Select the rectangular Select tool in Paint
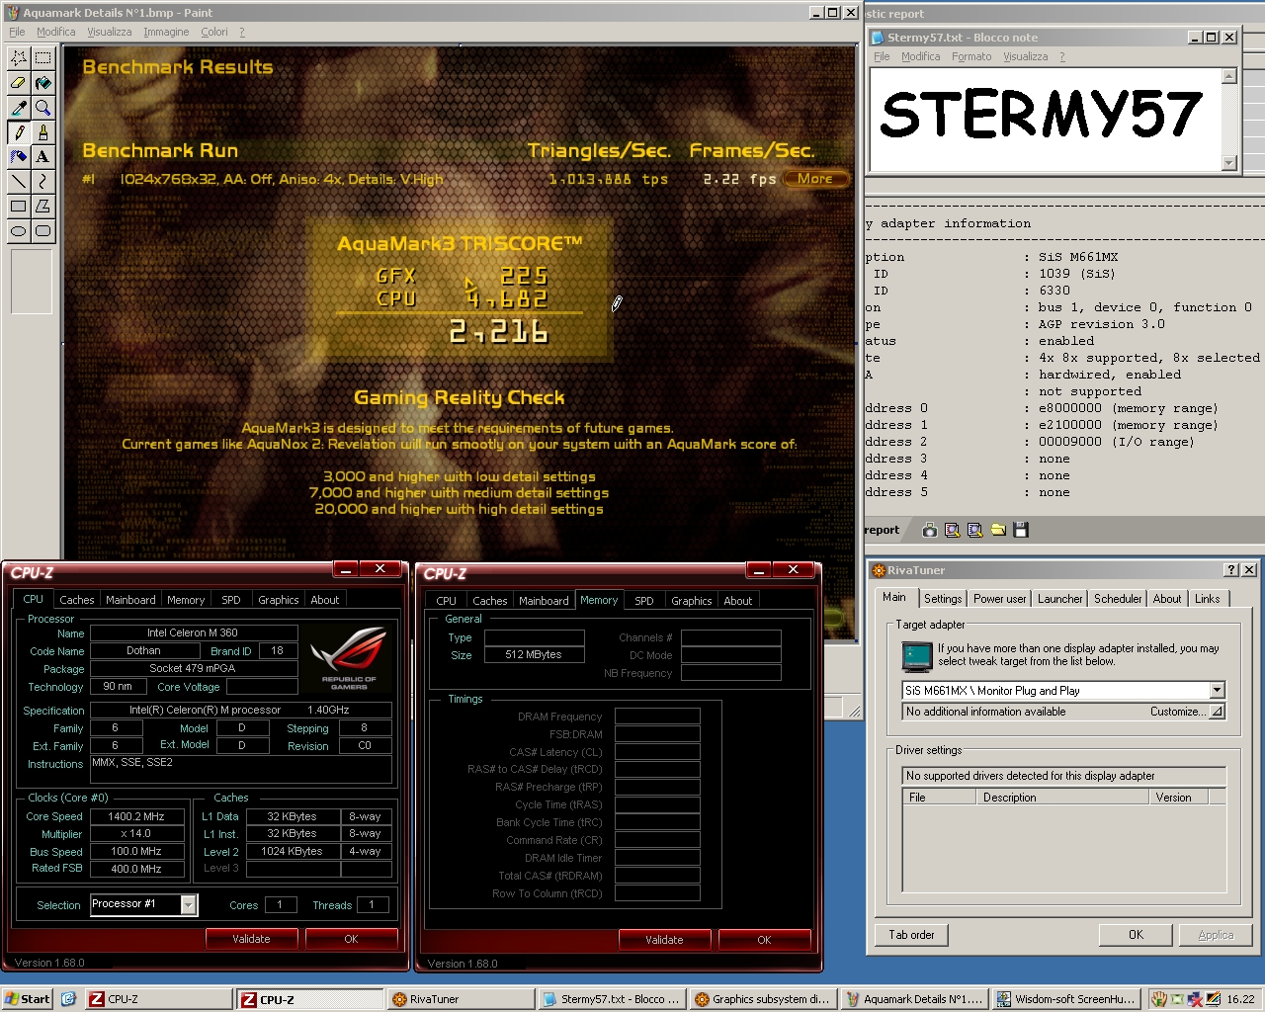 pos(43,58)
